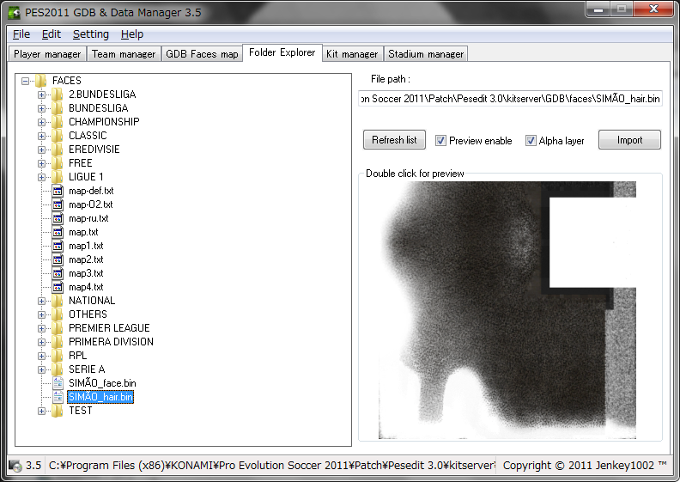Click the BUNDESLIGA folder icon
The width and height of the screenshot is (680, 482).
[x=58, y=108]
